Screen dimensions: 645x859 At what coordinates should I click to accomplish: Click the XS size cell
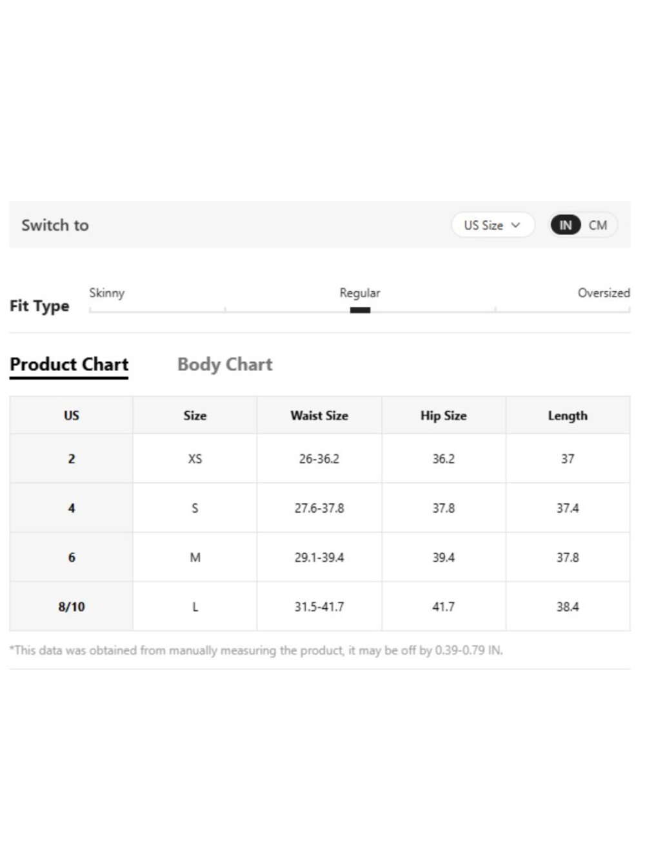click(x=195, y=458)
